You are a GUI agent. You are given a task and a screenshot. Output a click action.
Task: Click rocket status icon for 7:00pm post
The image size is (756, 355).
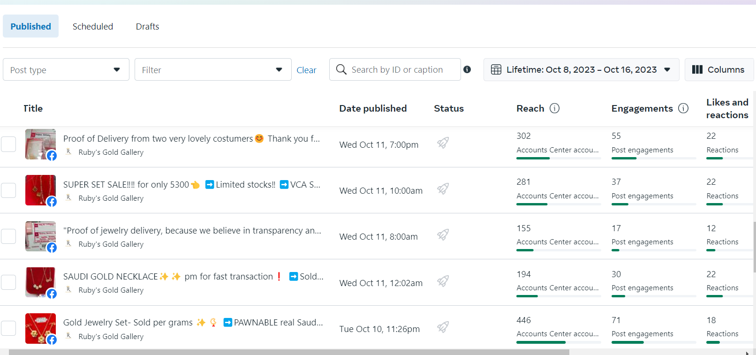443,143
